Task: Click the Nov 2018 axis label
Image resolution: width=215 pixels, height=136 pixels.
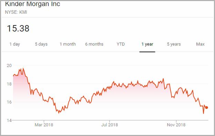Action: (x=176, y=125)
